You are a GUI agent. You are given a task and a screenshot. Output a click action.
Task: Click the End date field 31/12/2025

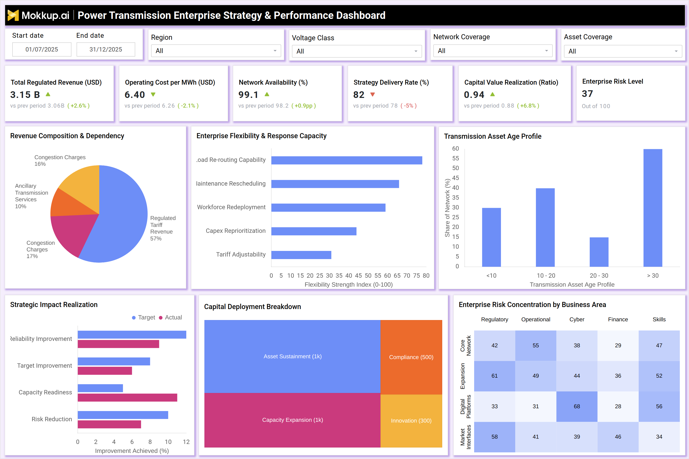point(106,49)
